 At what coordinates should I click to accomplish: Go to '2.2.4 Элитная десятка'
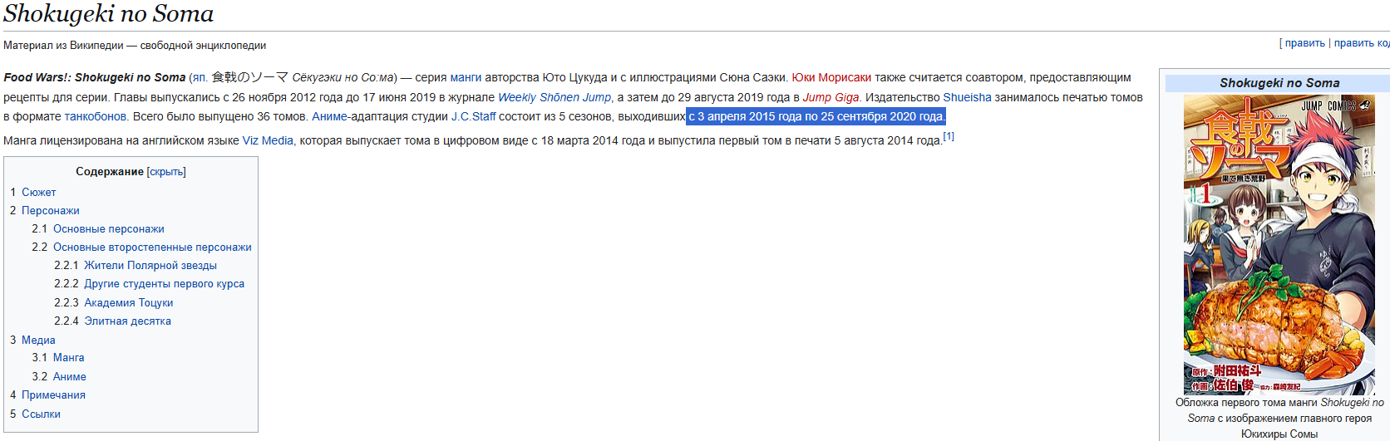tap(112, 321)
